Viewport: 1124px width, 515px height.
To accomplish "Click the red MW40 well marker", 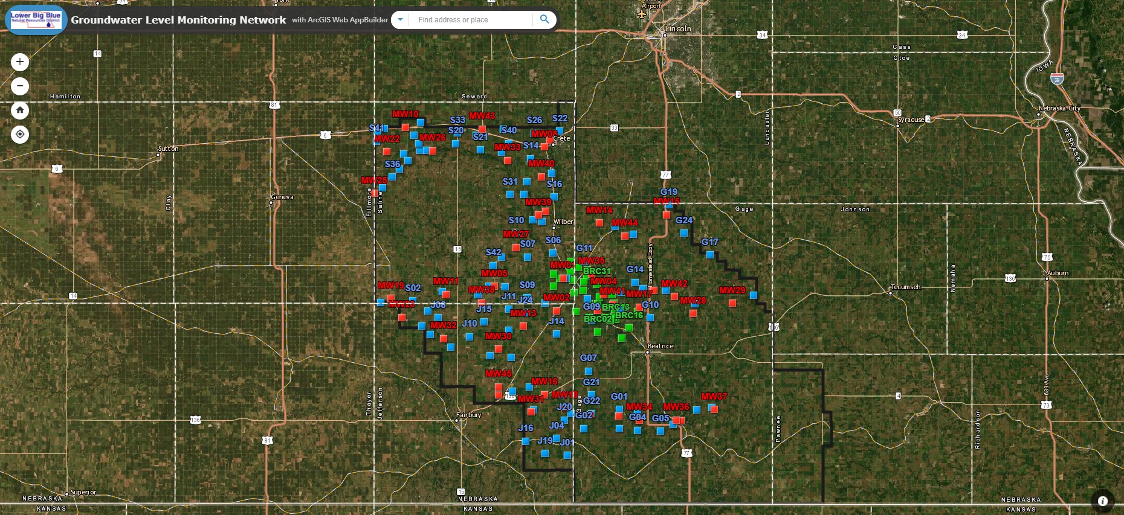I will 541,177.
